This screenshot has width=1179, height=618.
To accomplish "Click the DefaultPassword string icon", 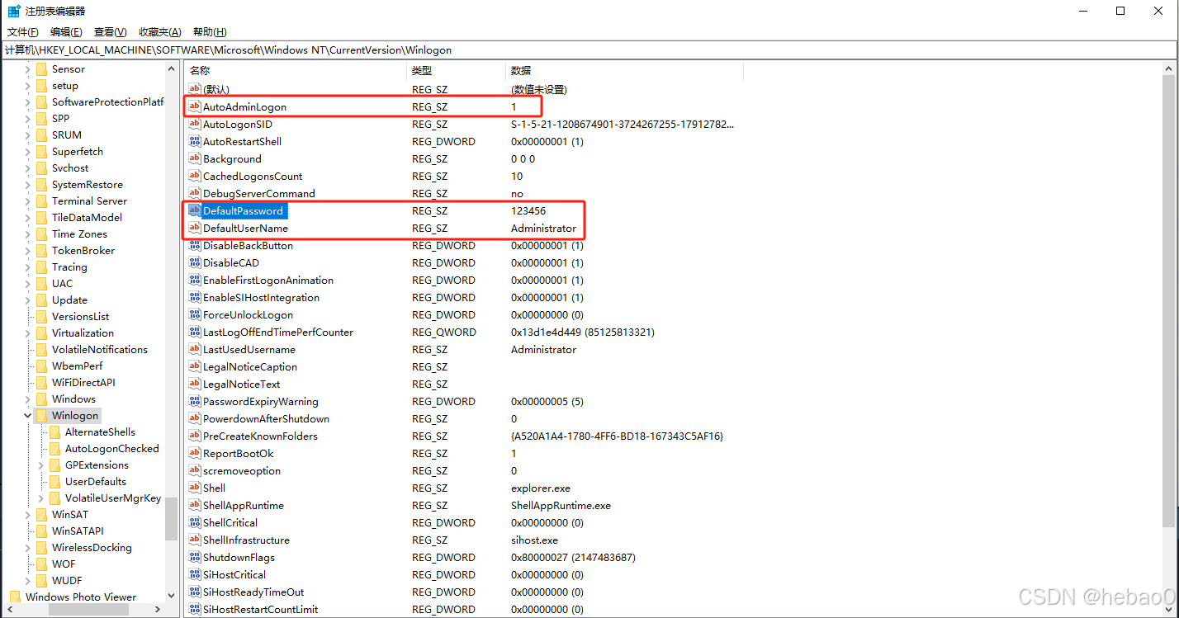I will point(195,210).
